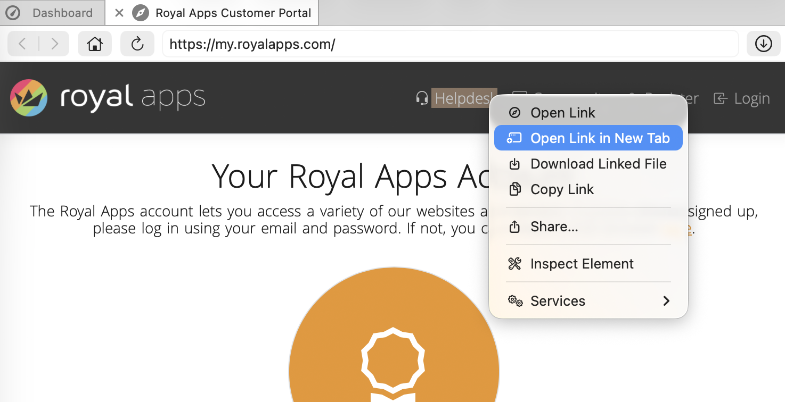Screen dimensions: 785x402
Task: Go back using the back arrow
Action: tap(22, 44)
